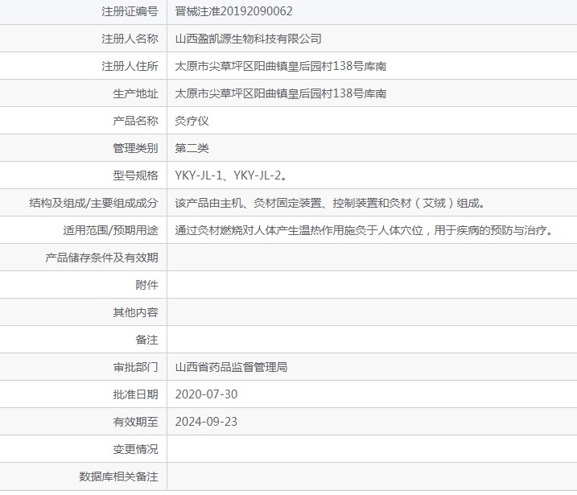Select the 生产地址 label
This screenshot has height=495, width=577.
[x=135, y=93]
